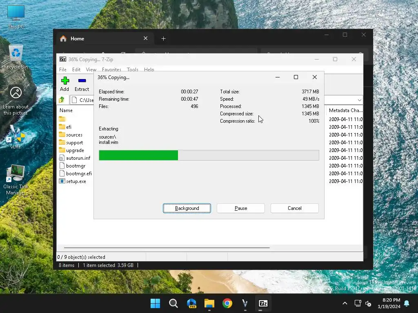Open the File menu in 7-Zip
418x313 pixels.
[62, 69]
